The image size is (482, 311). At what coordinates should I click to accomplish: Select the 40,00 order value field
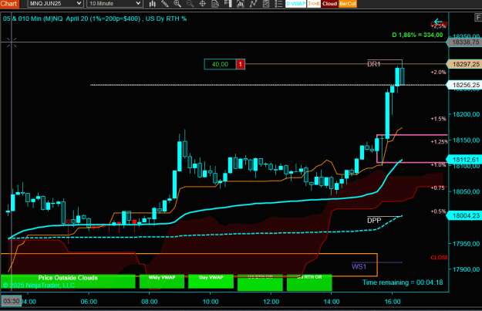tap(220, 64)
